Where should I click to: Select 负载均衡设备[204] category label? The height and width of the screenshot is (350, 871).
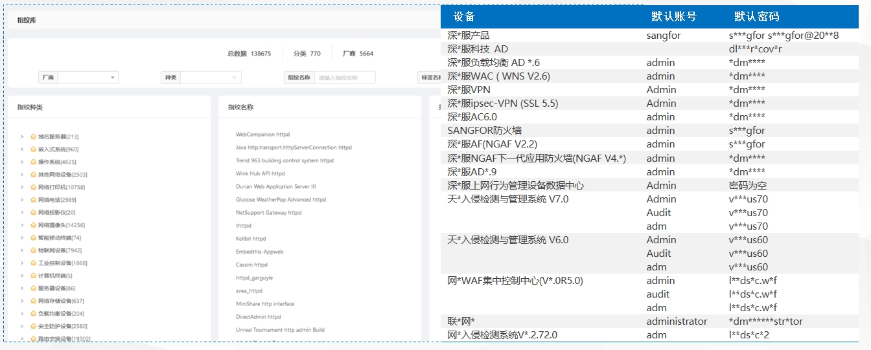point(61,313)
